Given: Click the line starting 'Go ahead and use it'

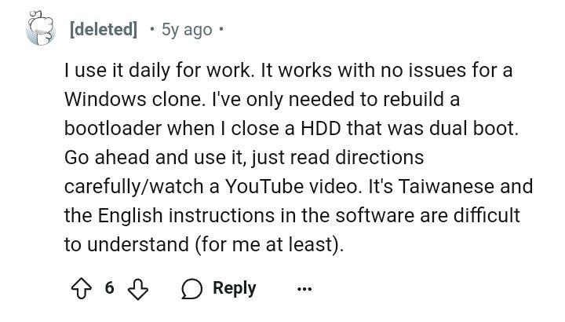Looking at the screenshot, I should (244, 158).
